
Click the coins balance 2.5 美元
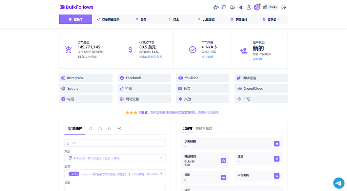tap(270, 7)
